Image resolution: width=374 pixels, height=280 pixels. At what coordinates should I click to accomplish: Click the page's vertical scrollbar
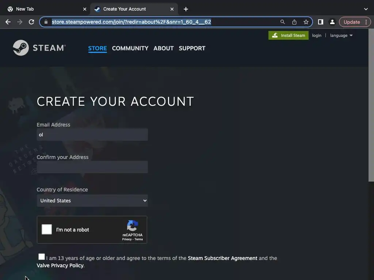point(371,105)
